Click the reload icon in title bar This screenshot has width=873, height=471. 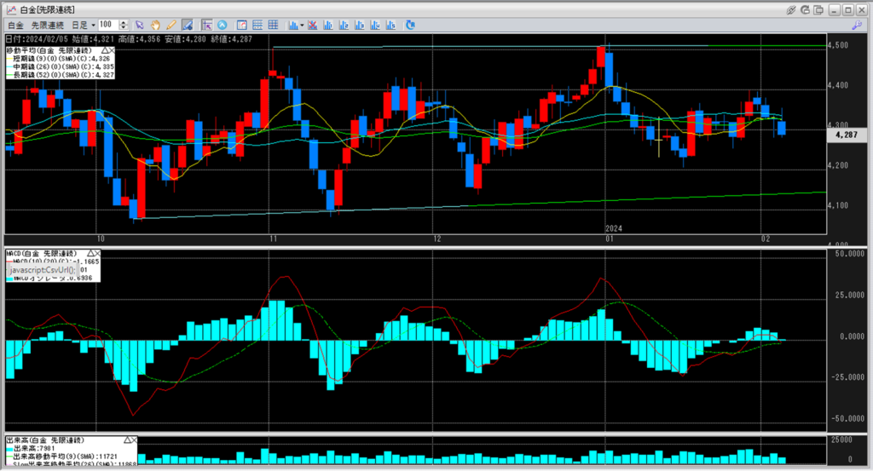(x=806, y=9)
